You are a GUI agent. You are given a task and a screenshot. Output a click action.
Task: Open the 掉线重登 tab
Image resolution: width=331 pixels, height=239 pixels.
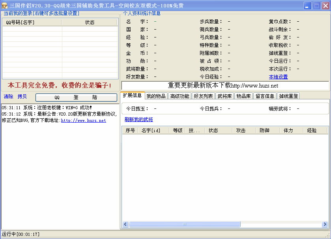point(288,96)
